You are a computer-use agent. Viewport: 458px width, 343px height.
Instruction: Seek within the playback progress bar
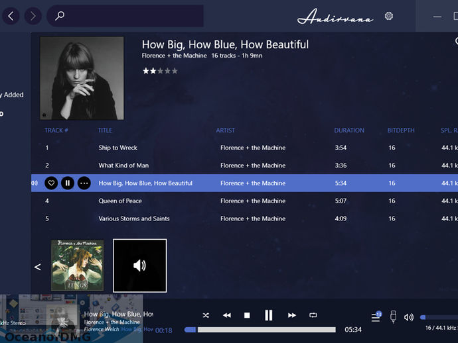coord(260,330)
